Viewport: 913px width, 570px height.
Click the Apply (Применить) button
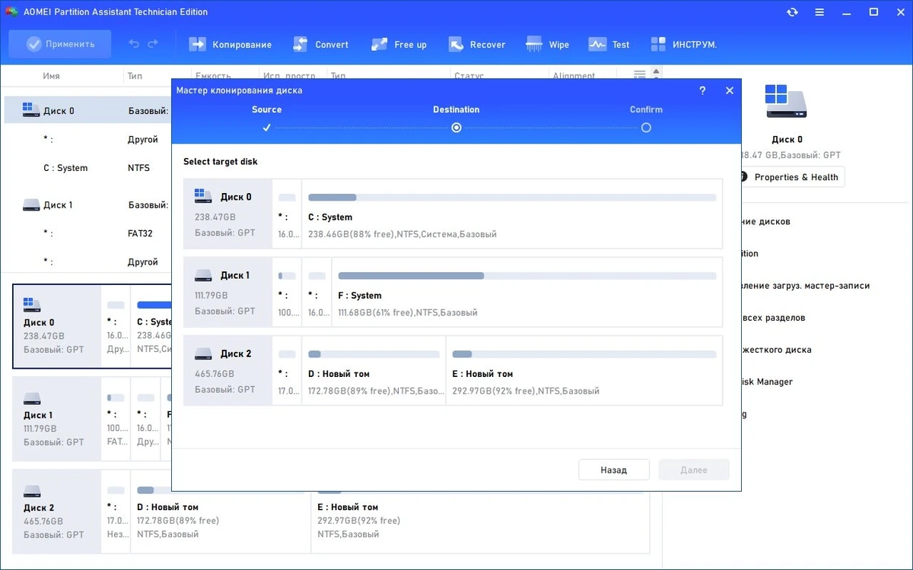pos(60,44)
